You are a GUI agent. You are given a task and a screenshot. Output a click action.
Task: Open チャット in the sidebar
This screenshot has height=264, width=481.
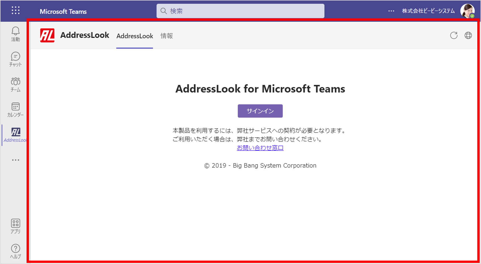pos(16,59)
